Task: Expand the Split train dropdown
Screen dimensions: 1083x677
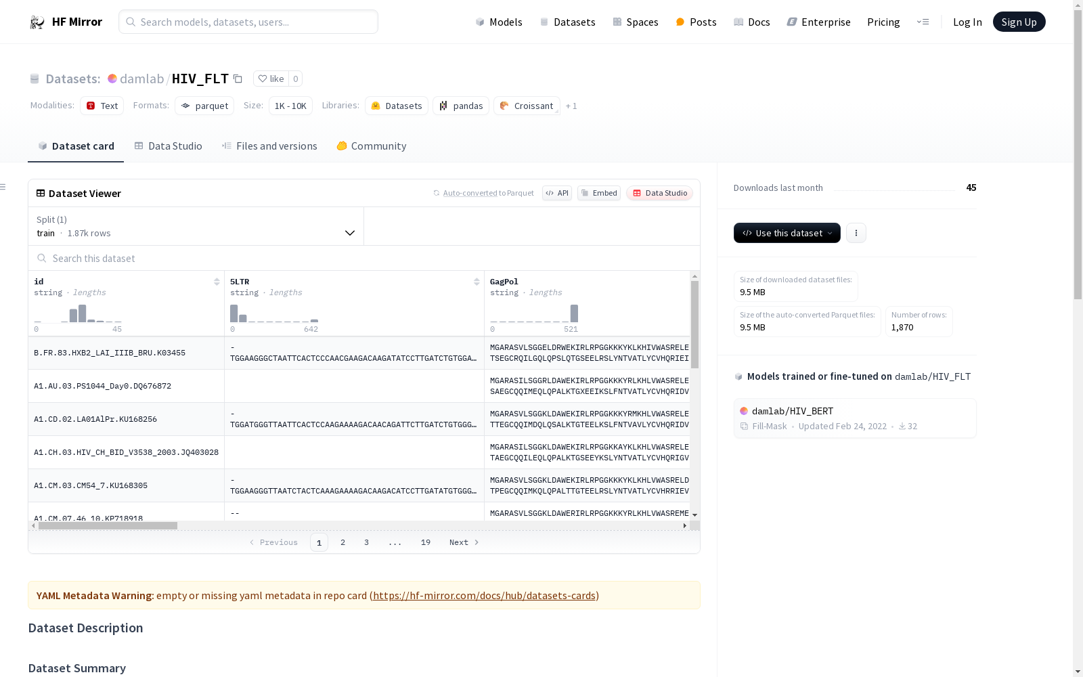Action: [196, 226]
